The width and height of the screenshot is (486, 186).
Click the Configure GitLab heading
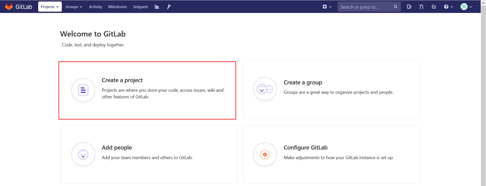(x=306, y=147)
